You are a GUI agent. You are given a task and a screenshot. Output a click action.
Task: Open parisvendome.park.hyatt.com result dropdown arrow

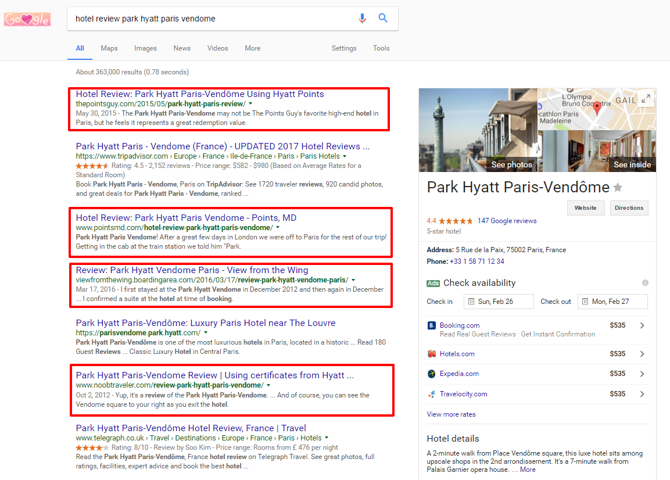[206, 333]
